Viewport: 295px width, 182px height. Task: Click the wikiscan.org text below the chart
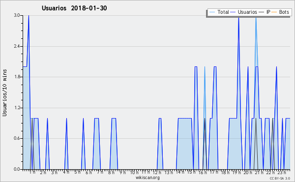147,178
